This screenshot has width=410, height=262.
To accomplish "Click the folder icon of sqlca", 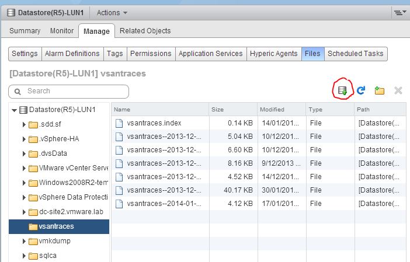I will pos(33,256).
